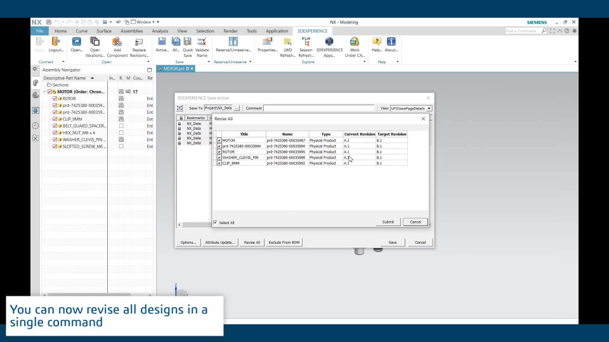Screen dimensions: 609x342
Task: Open the history clock tab in resource bar
Action: coord(36,125)
